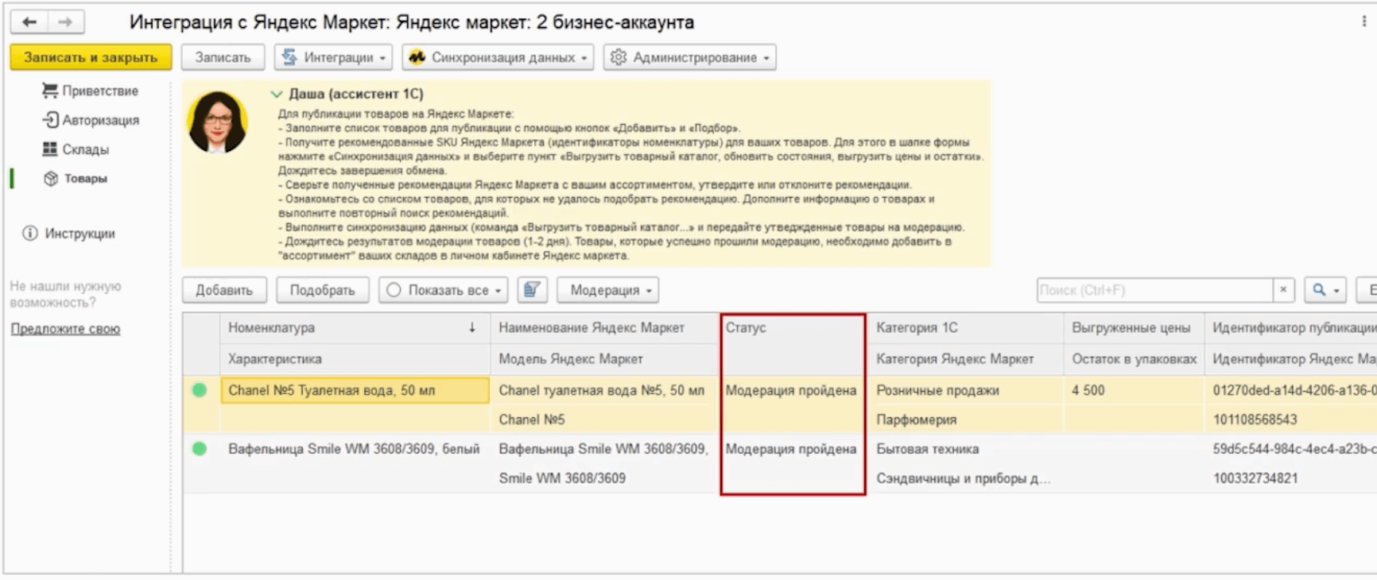The image size is (1377, 580).
Task: Click the green status dot for Chanel №5
Action: (200, 390)
